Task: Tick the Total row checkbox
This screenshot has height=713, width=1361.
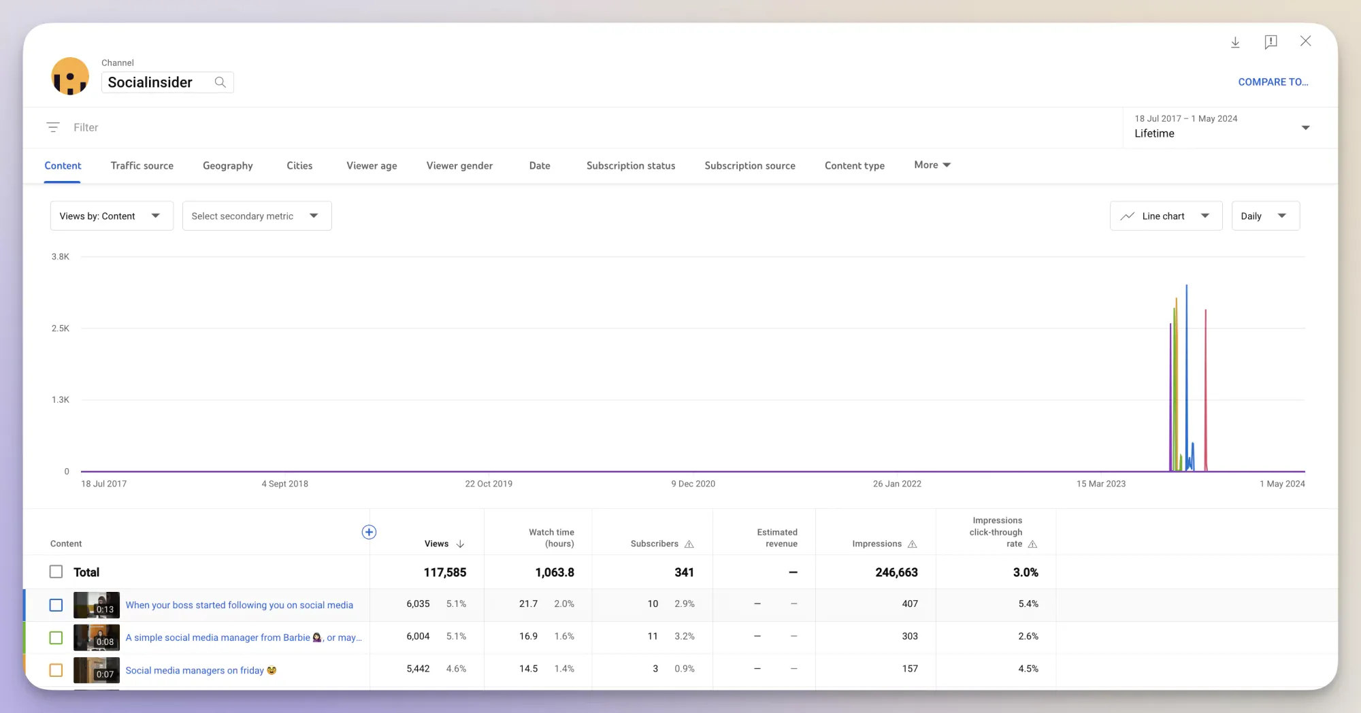Action: (56, 572)
